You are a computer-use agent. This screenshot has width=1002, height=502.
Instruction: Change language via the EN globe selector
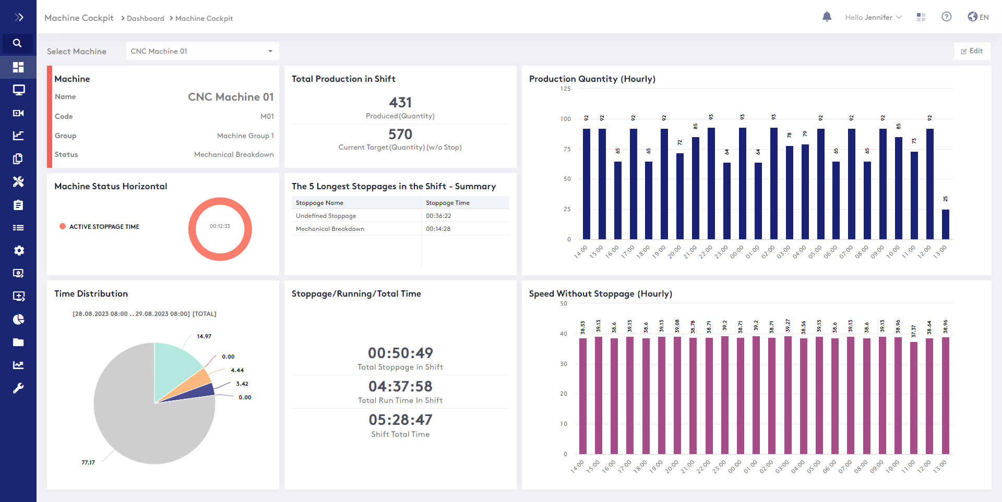978,17
